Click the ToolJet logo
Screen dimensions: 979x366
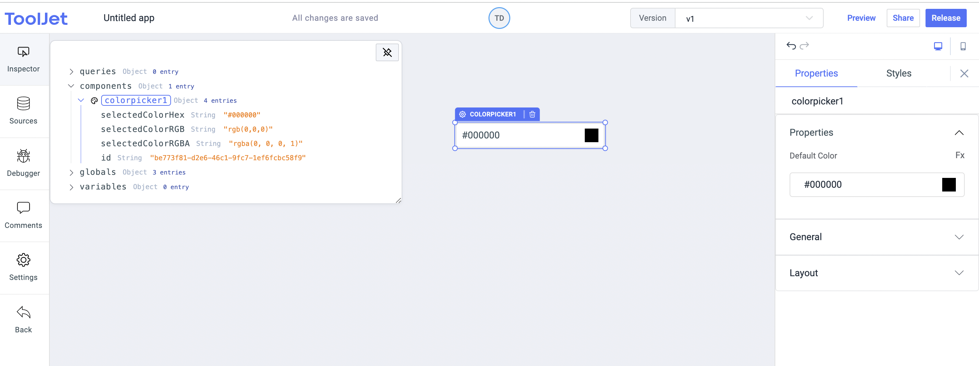point(36,19)
